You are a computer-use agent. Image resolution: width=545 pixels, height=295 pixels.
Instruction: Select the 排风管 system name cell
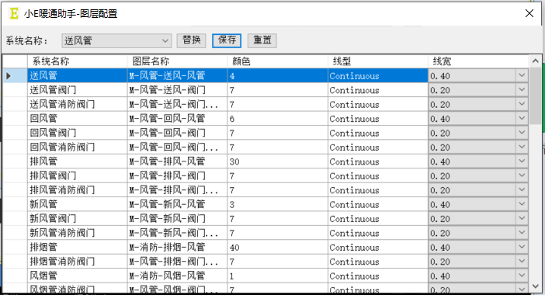click(78, 161)
